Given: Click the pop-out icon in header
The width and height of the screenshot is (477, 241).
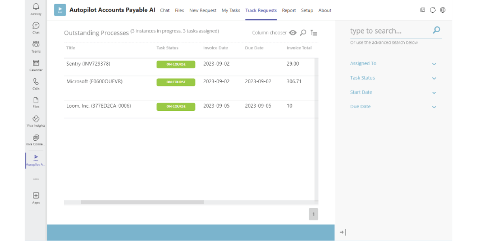Looking at the screenshot, I should (423, 10).
